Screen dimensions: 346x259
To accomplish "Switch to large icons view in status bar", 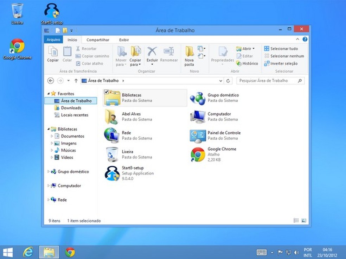I will point(303,221).
